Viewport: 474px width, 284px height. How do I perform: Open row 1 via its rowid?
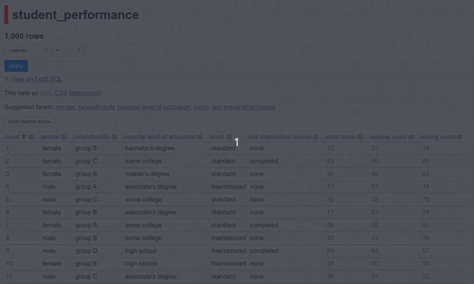[7, 148]
